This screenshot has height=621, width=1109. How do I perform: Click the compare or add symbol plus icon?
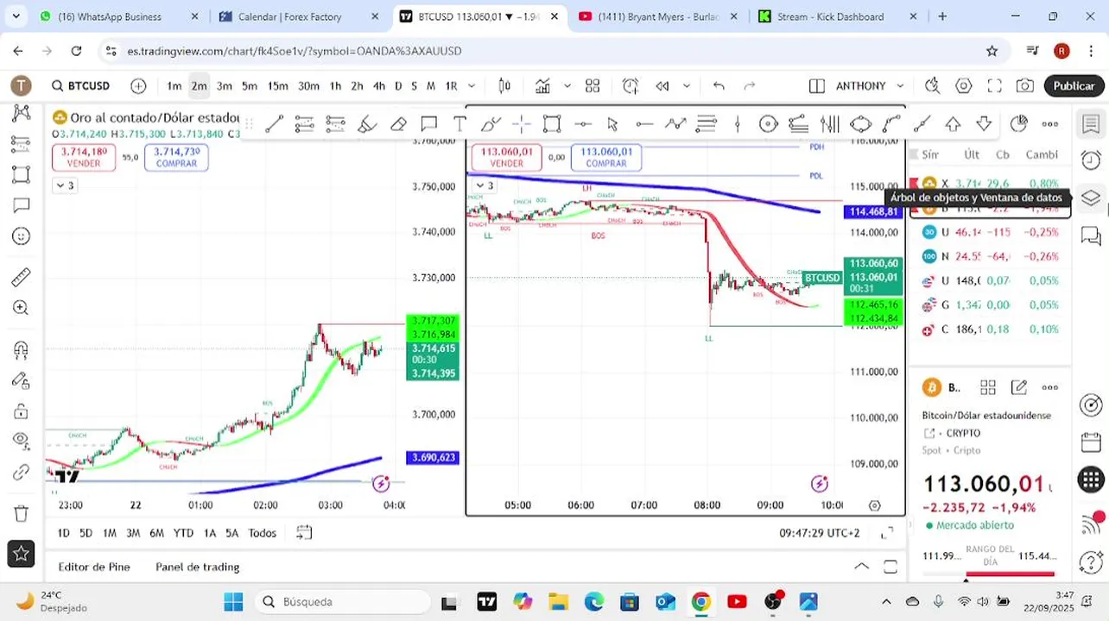[138, 85]
